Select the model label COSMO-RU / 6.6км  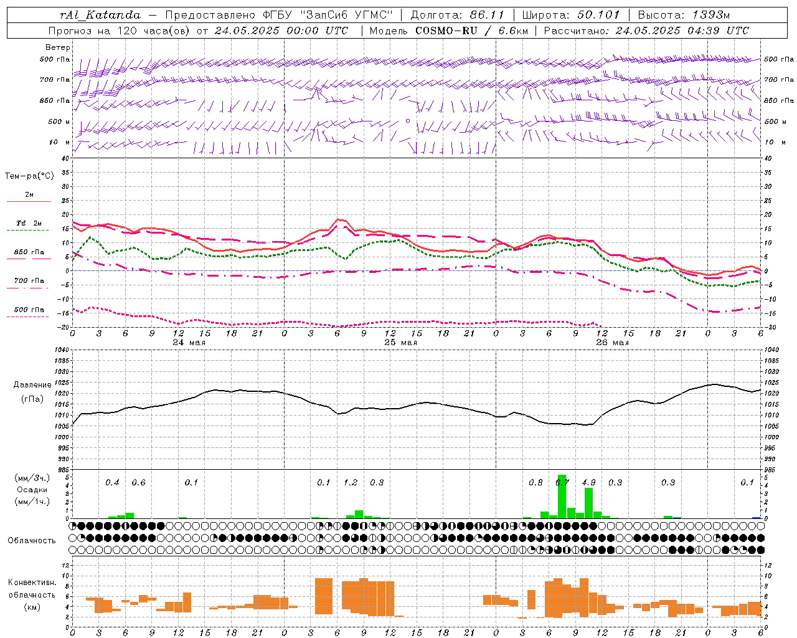click(x=471, y=31)
